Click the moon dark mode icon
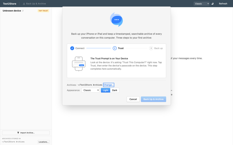This screenshot has height=145, width=233. click(212, 4)
